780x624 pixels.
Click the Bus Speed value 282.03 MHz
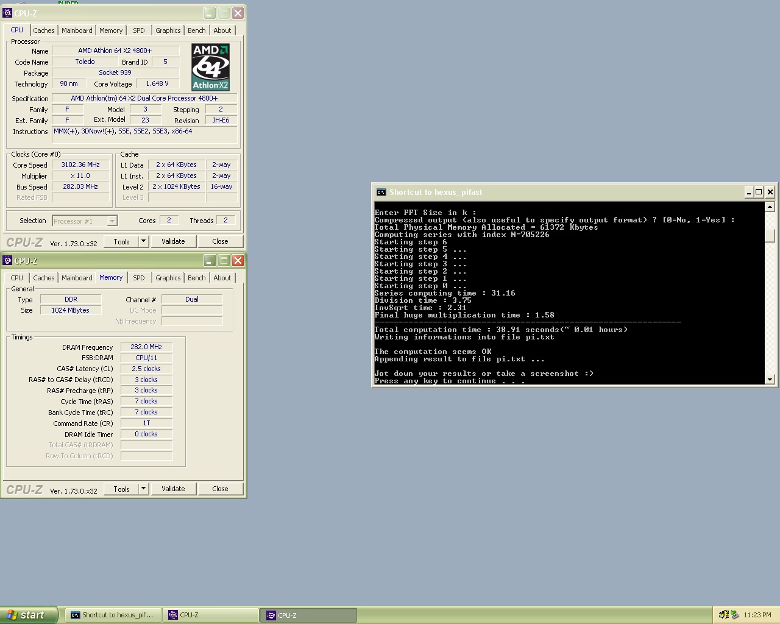tap(80, 186)
